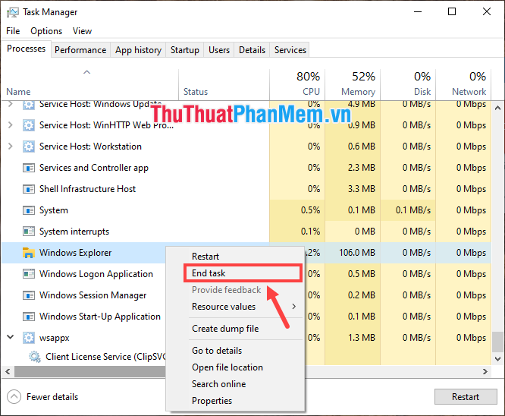Switch to the Users tab
The image size is (505, 416).
point(219,50)
